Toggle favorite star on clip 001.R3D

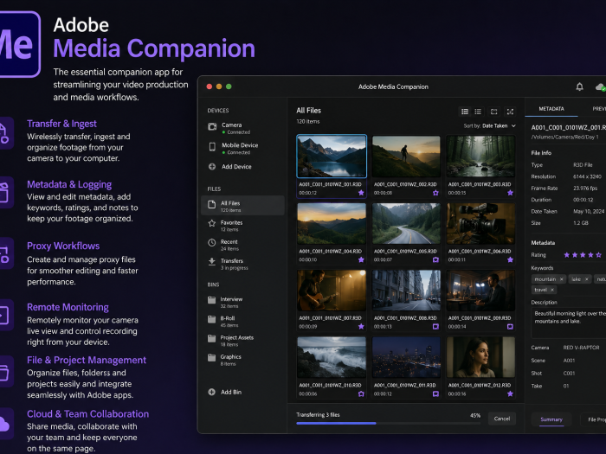coord(361,193)
